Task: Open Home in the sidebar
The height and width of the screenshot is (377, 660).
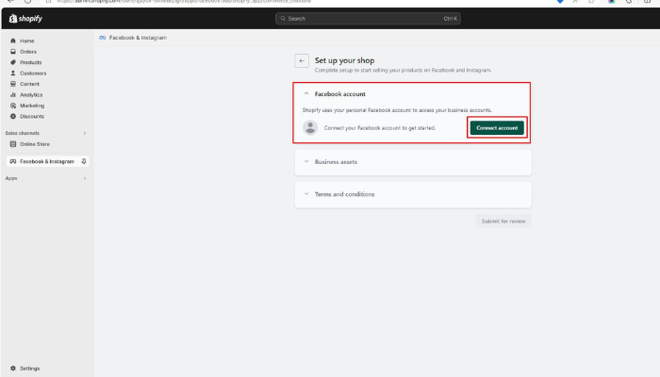Action: [27, 41]
